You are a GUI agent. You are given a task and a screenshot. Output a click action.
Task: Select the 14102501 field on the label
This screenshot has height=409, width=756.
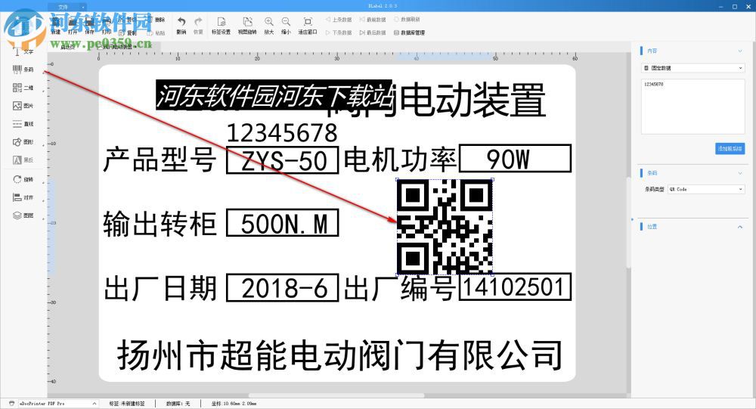(515, 287)
